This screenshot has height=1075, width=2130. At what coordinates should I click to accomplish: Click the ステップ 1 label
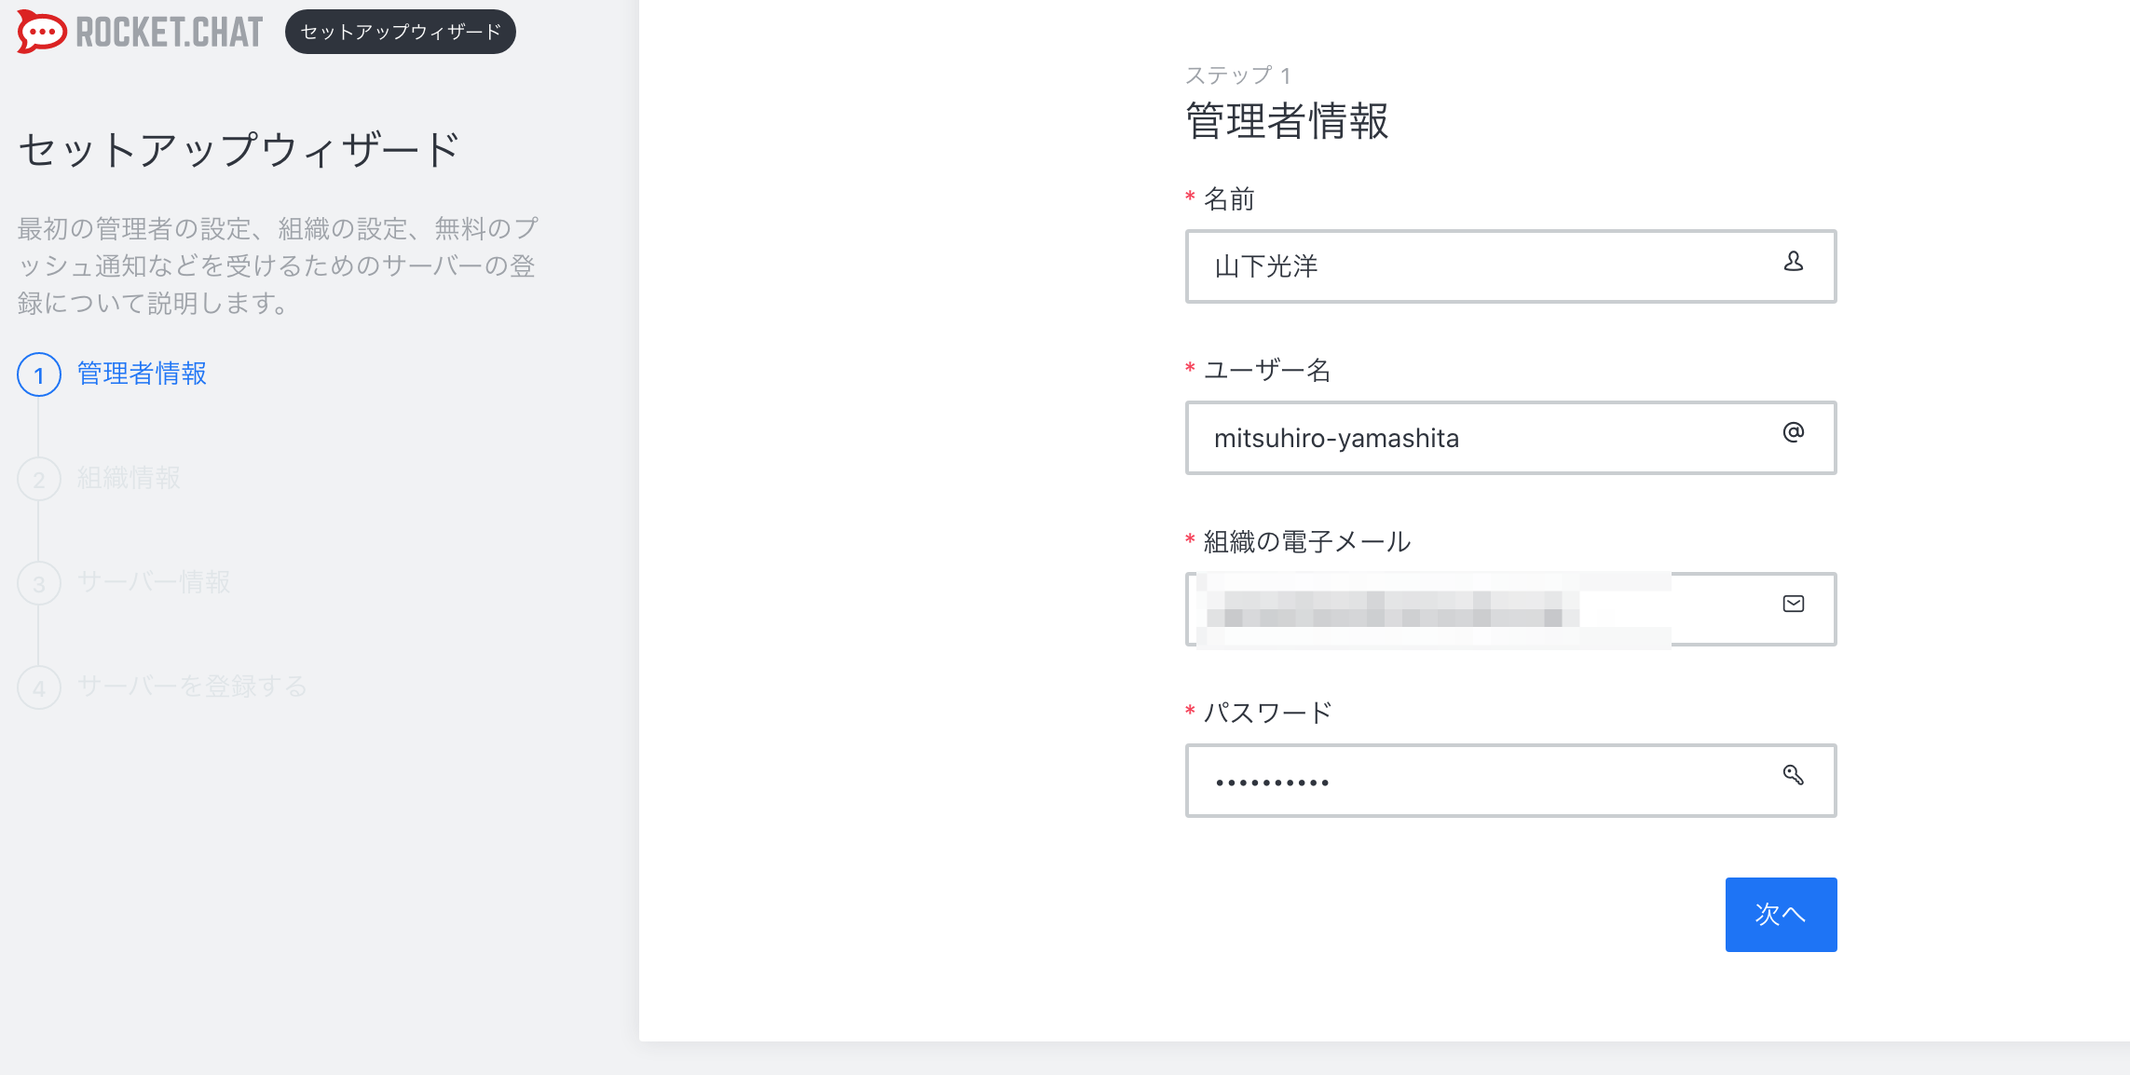(1238, 75)
